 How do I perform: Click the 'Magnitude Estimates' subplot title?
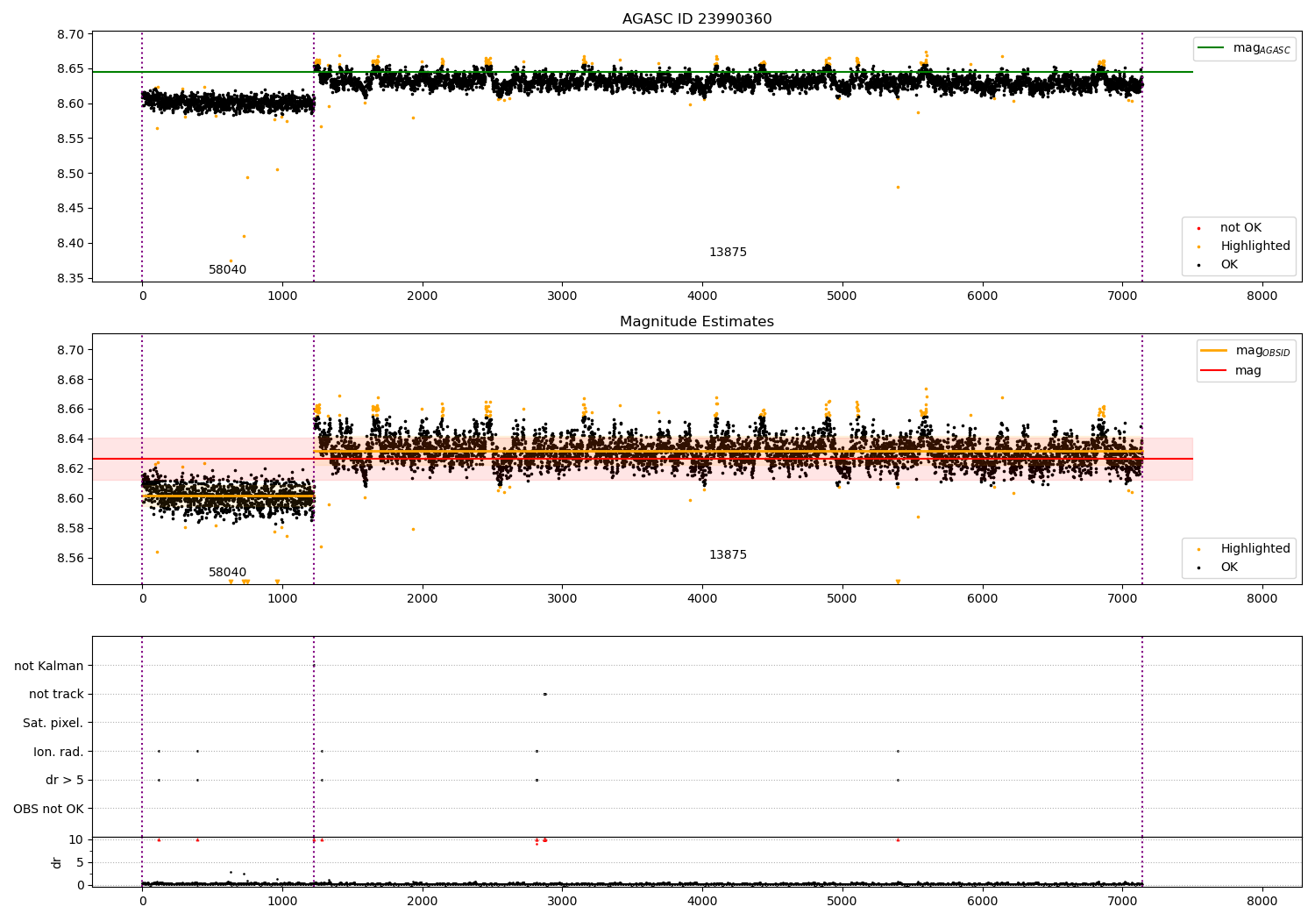[x=697, y=322]
